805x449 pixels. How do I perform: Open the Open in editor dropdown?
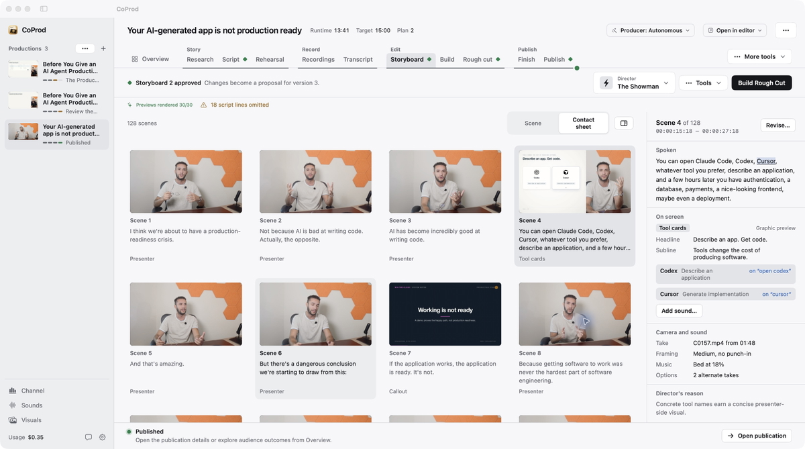(735, 30)
